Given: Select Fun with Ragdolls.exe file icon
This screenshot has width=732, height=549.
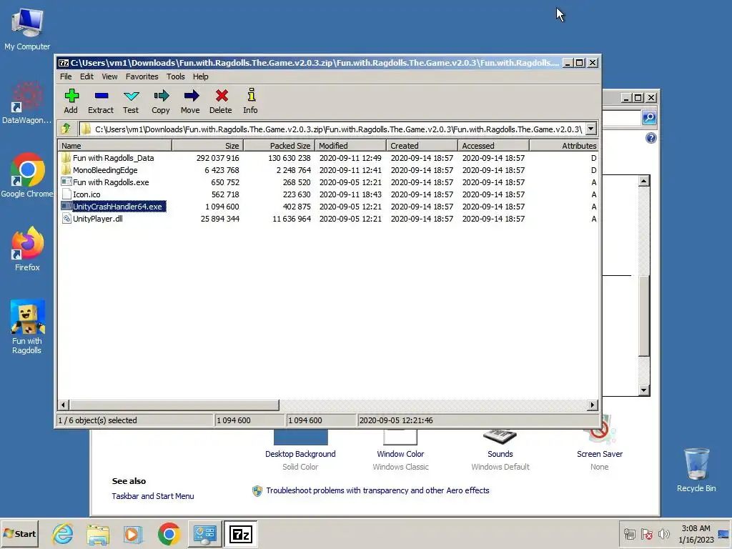Looking at the screenshot, I should click(x=66, y=182).
